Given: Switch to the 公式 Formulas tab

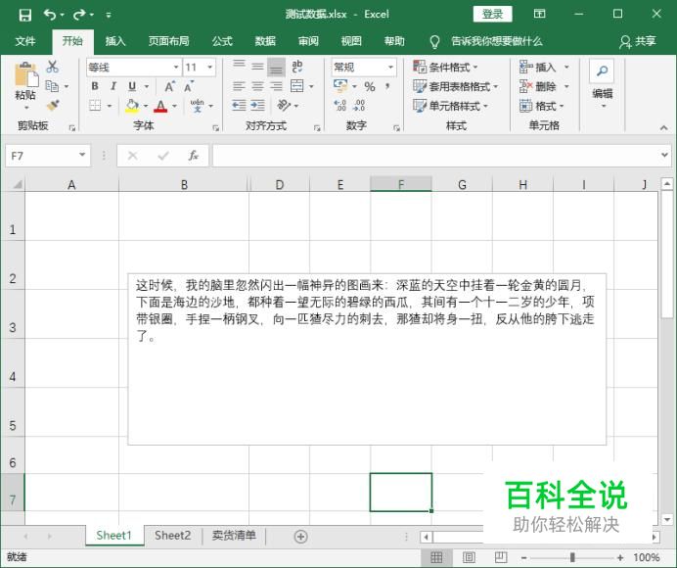Looking at the screenshot, I should (222, 41).
